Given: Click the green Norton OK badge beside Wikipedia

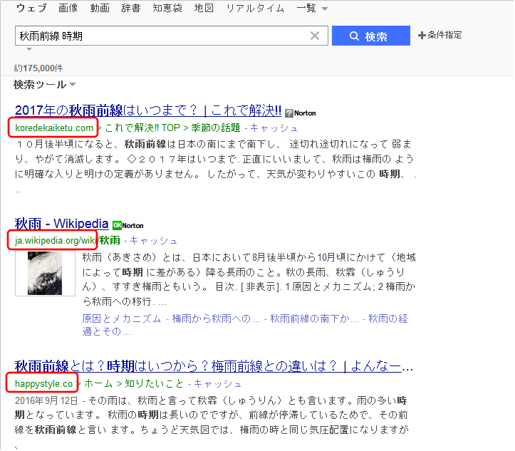Looking at the screenshot, I should [128, 225].
